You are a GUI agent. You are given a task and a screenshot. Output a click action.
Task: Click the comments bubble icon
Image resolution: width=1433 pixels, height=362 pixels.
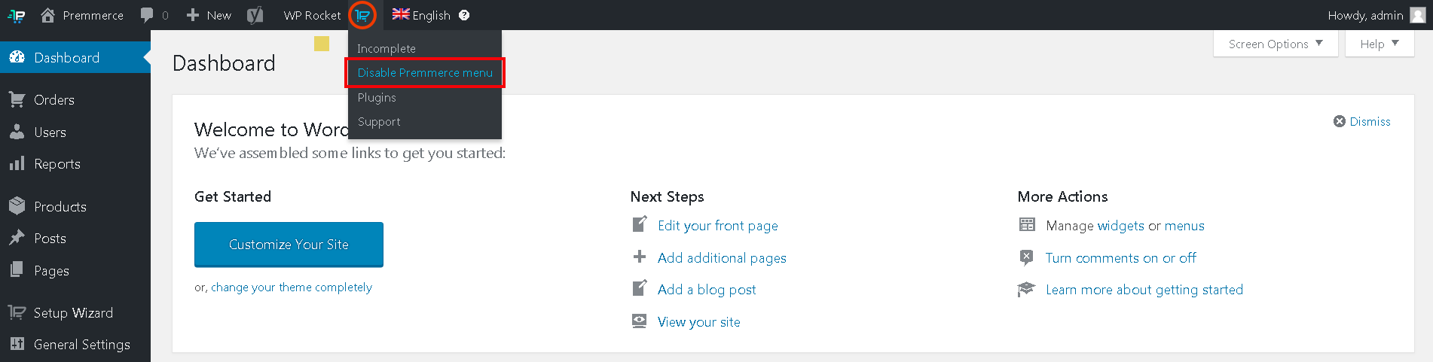(147, 15)
